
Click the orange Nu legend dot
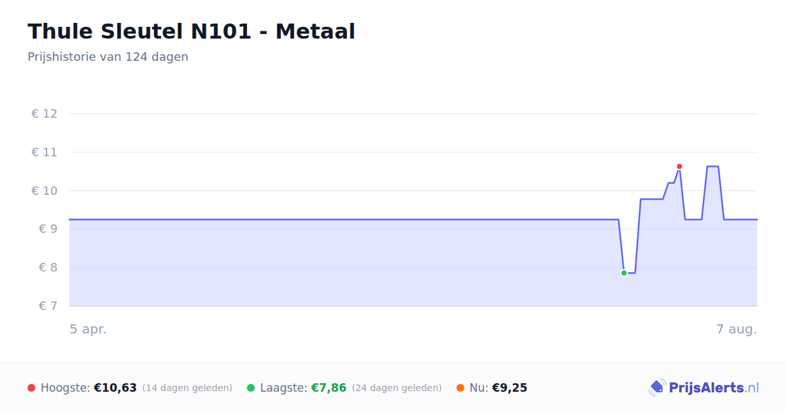click(x=460, y=388)
